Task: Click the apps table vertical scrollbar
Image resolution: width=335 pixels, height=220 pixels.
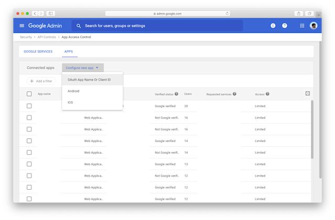Action: point(312,129)
